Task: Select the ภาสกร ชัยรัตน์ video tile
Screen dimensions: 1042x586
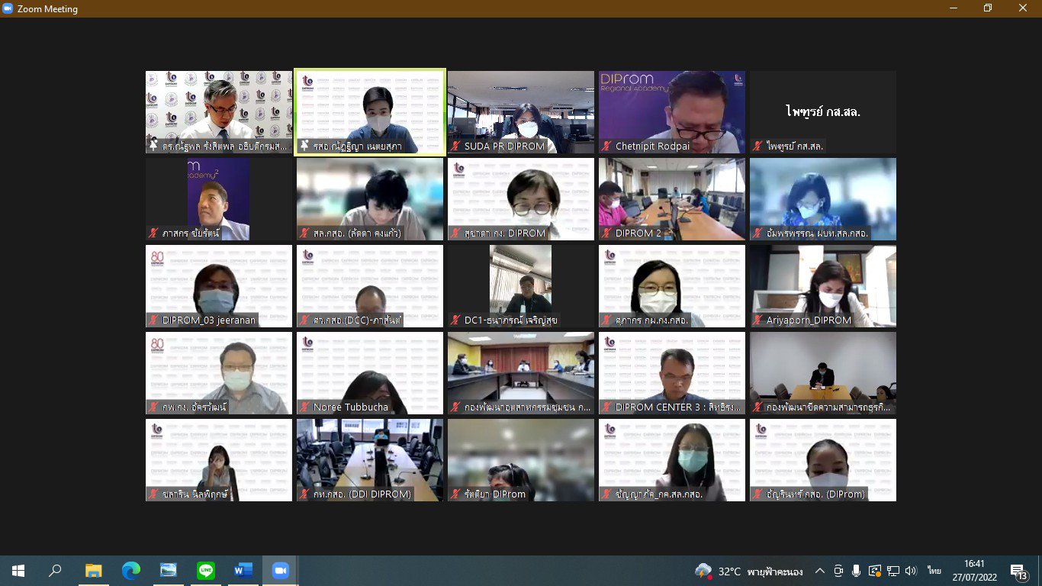Action: (219, 199)
